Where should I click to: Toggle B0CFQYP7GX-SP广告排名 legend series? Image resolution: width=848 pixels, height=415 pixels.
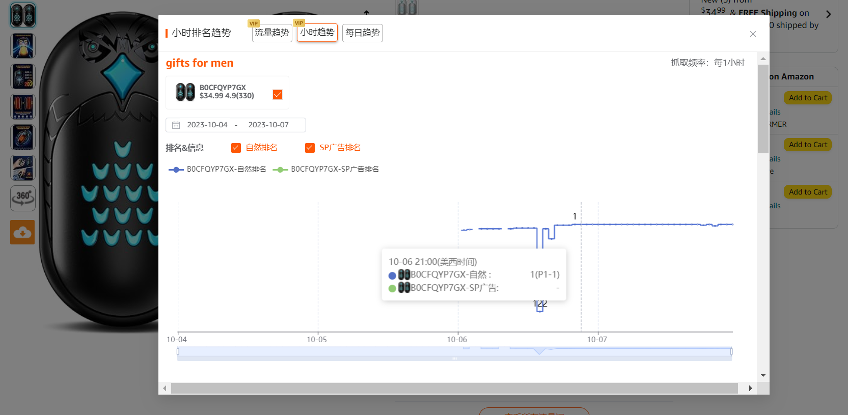[x=326, y=169]
